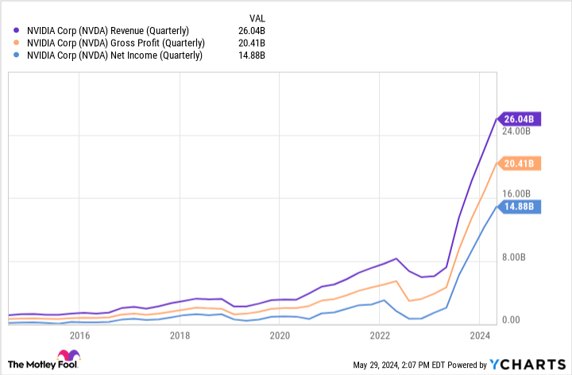Click the blue Net Income legend dot

point(16,55)
